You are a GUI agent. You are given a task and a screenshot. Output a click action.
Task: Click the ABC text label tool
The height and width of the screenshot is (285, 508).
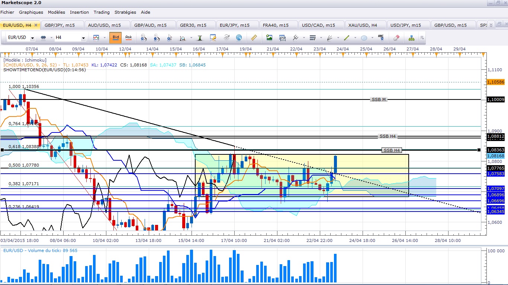pos(381,38)
